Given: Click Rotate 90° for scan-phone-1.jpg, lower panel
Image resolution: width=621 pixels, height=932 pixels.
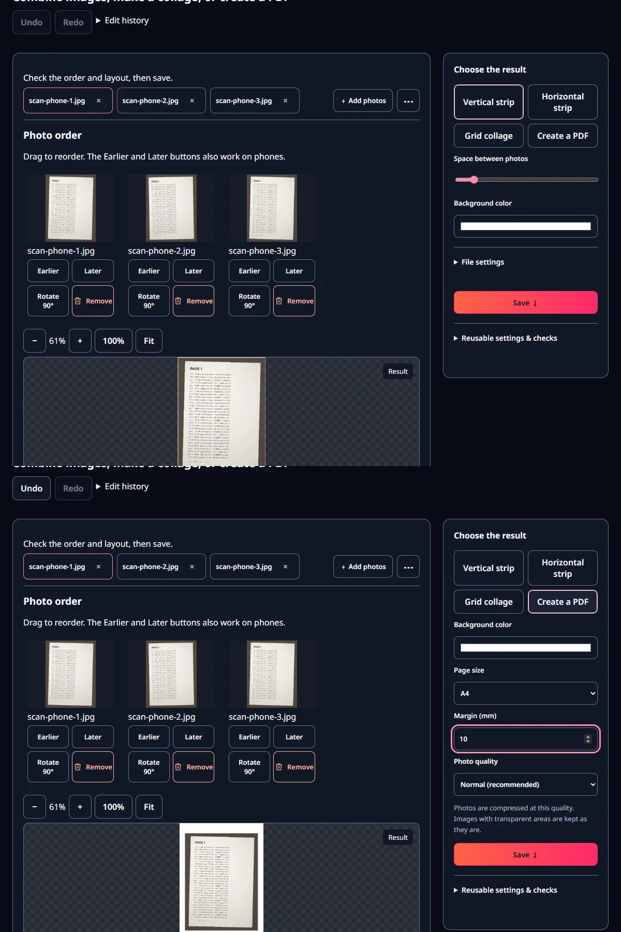Looking at the screenshot, I should coord(48,767).
